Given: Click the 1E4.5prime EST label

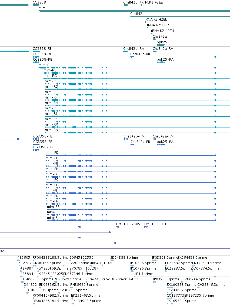Looking at the screenshot, I should (143, 274).
